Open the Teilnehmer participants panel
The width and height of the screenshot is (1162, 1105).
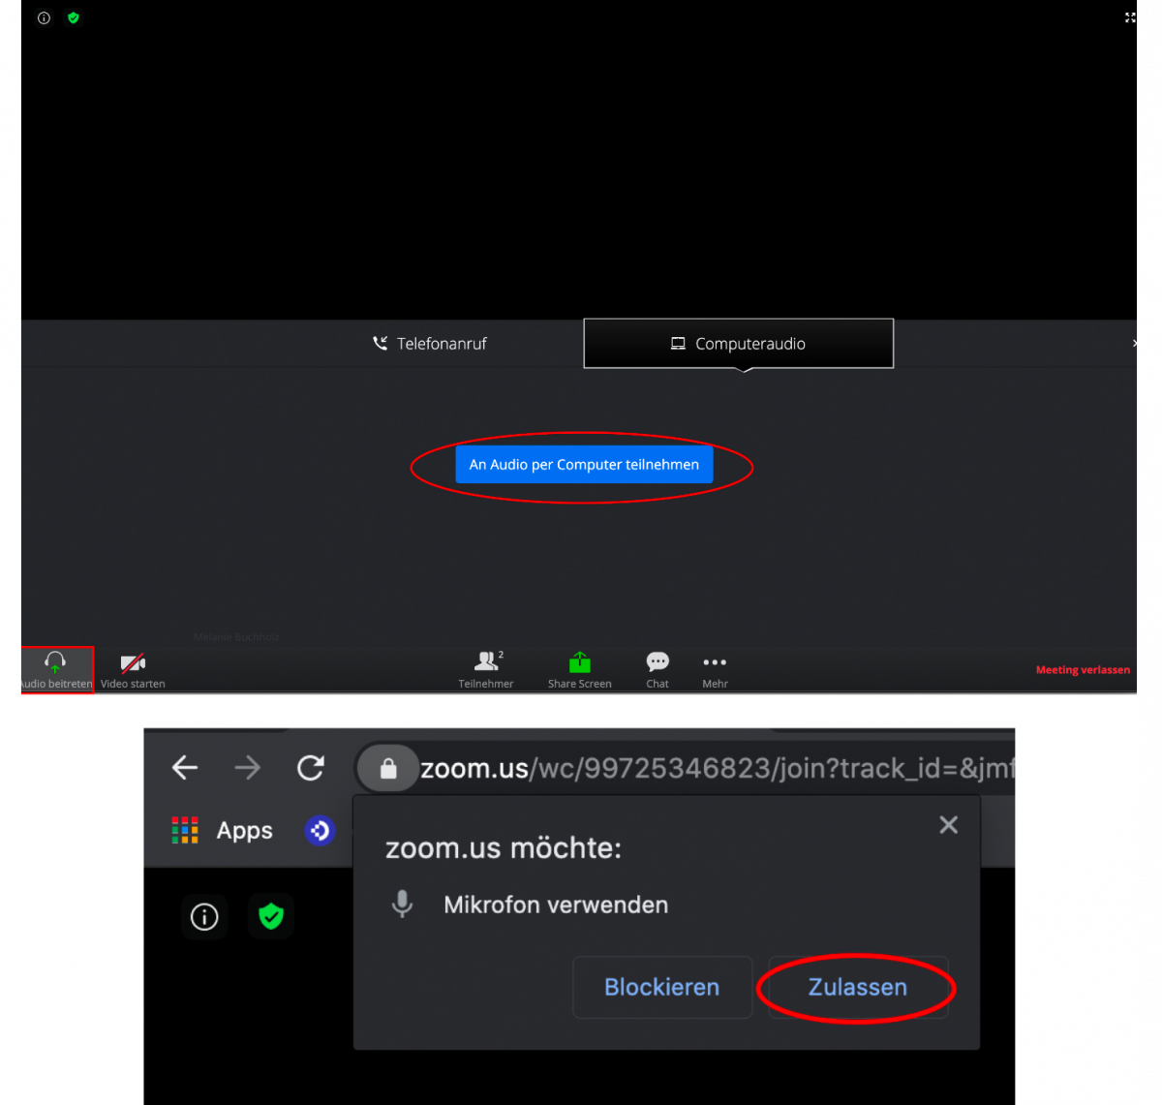(486, 669)
